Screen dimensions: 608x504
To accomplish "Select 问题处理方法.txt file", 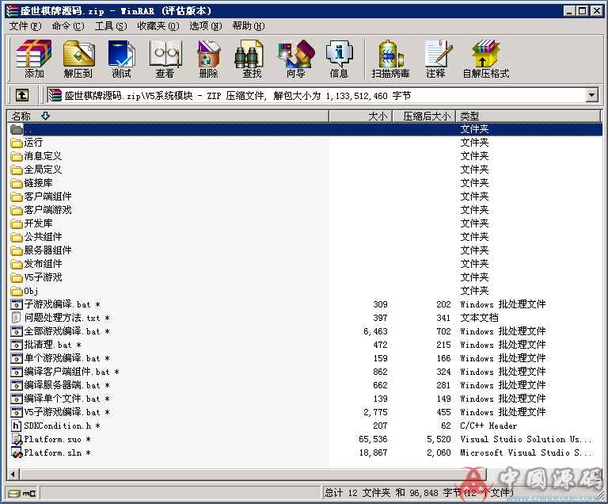I will coord(60,318).
